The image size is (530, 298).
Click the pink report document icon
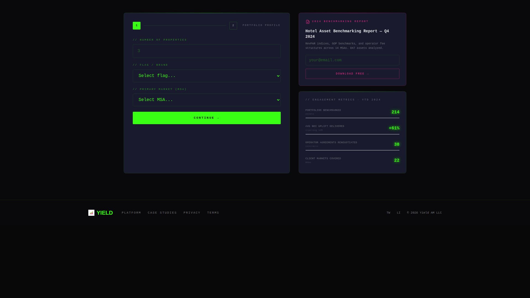308,22
